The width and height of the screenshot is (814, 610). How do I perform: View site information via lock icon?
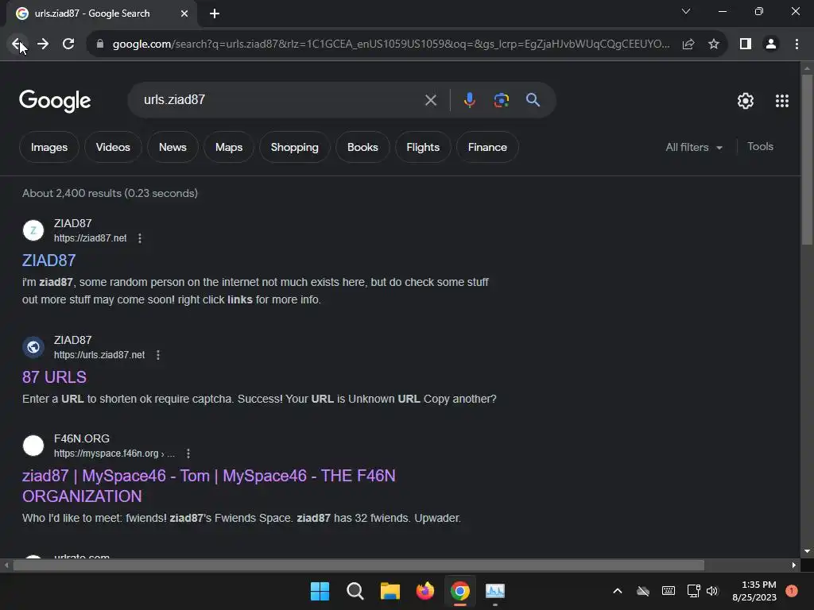100,44
